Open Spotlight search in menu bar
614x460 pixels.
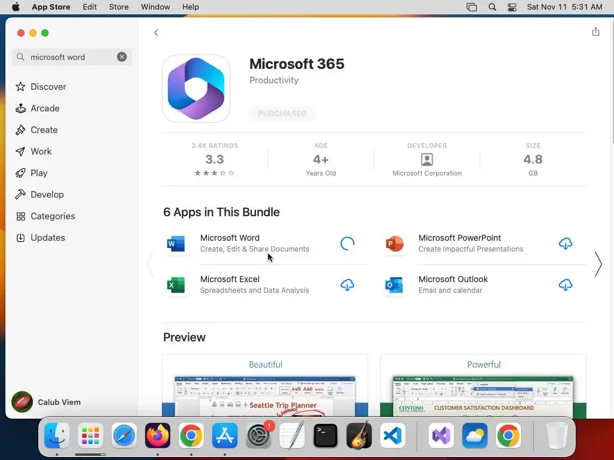492,7
